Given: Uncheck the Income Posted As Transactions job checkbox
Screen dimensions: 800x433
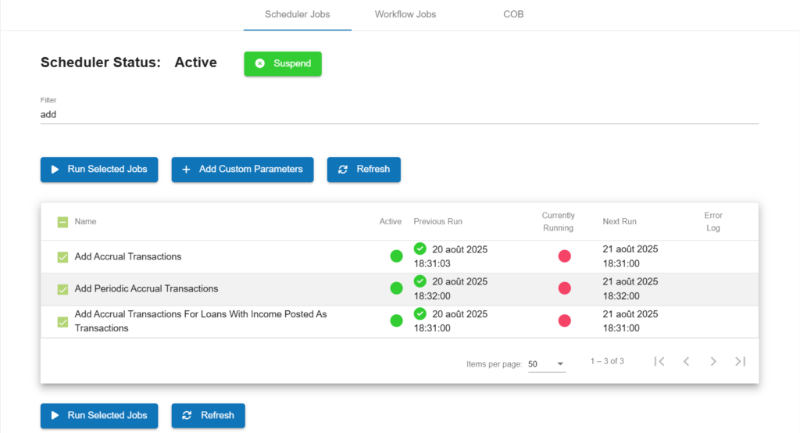Looking at the screenshot, I should [62, 322].
